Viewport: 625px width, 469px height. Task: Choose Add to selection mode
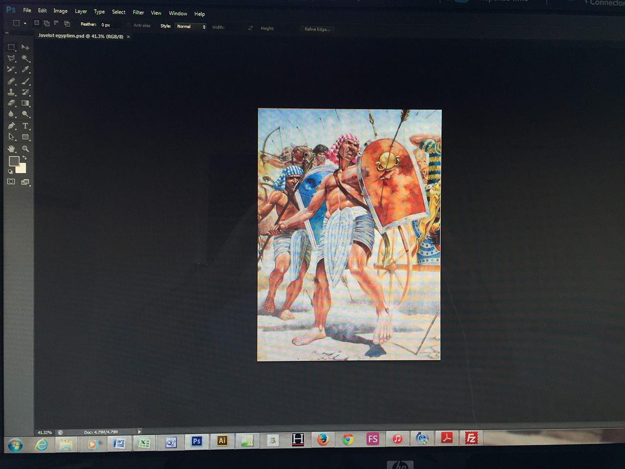[x=46, y=23]
